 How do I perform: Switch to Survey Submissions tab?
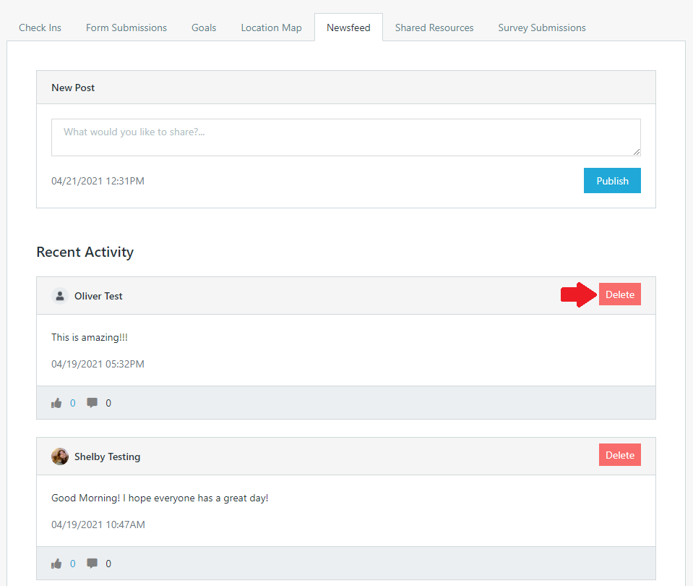coord(542,27)
